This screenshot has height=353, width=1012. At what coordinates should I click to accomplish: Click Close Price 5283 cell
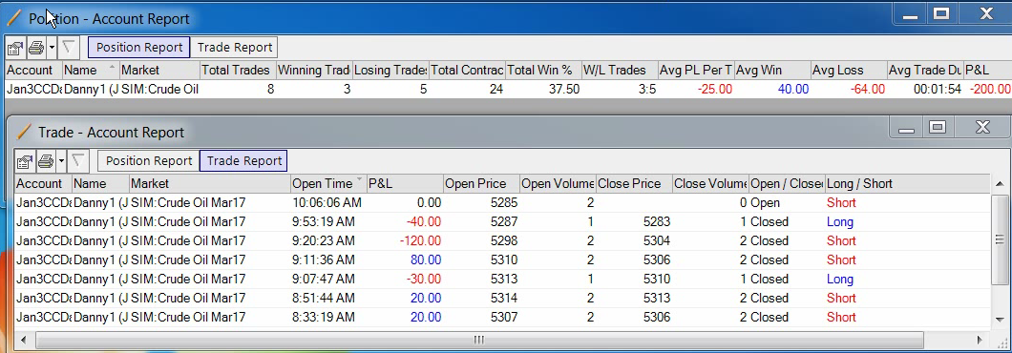(657, 222)
